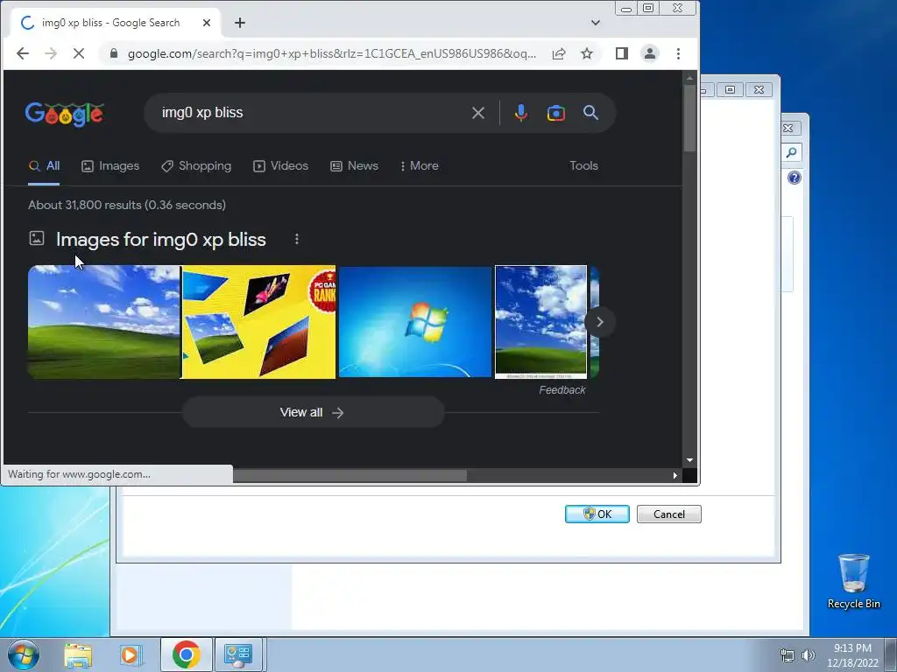Screen dimensions: 897x672
Task: Open the yellow PC Gamer ranked thumbnail
Action: [258, 322]
